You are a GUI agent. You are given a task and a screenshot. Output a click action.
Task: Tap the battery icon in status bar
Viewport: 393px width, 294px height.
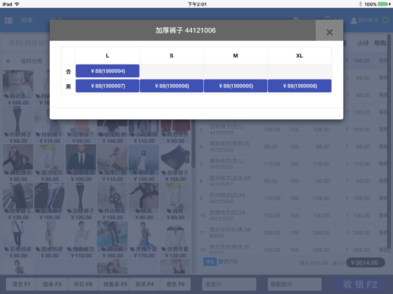click(x=383, y=4)
